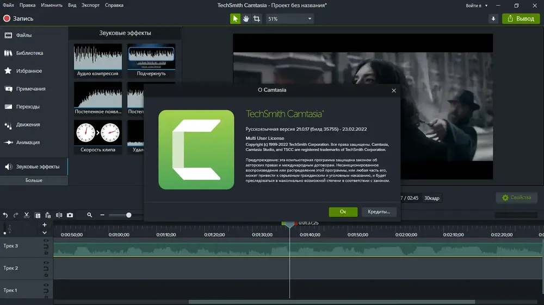Image resolution: width=544 pixels, height=305 pixels.
Task: Open the Справка menu
Action: [114, 5]
